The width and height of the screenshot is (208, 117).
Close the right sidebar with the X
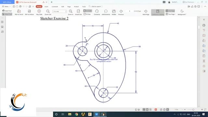point(204,19)
